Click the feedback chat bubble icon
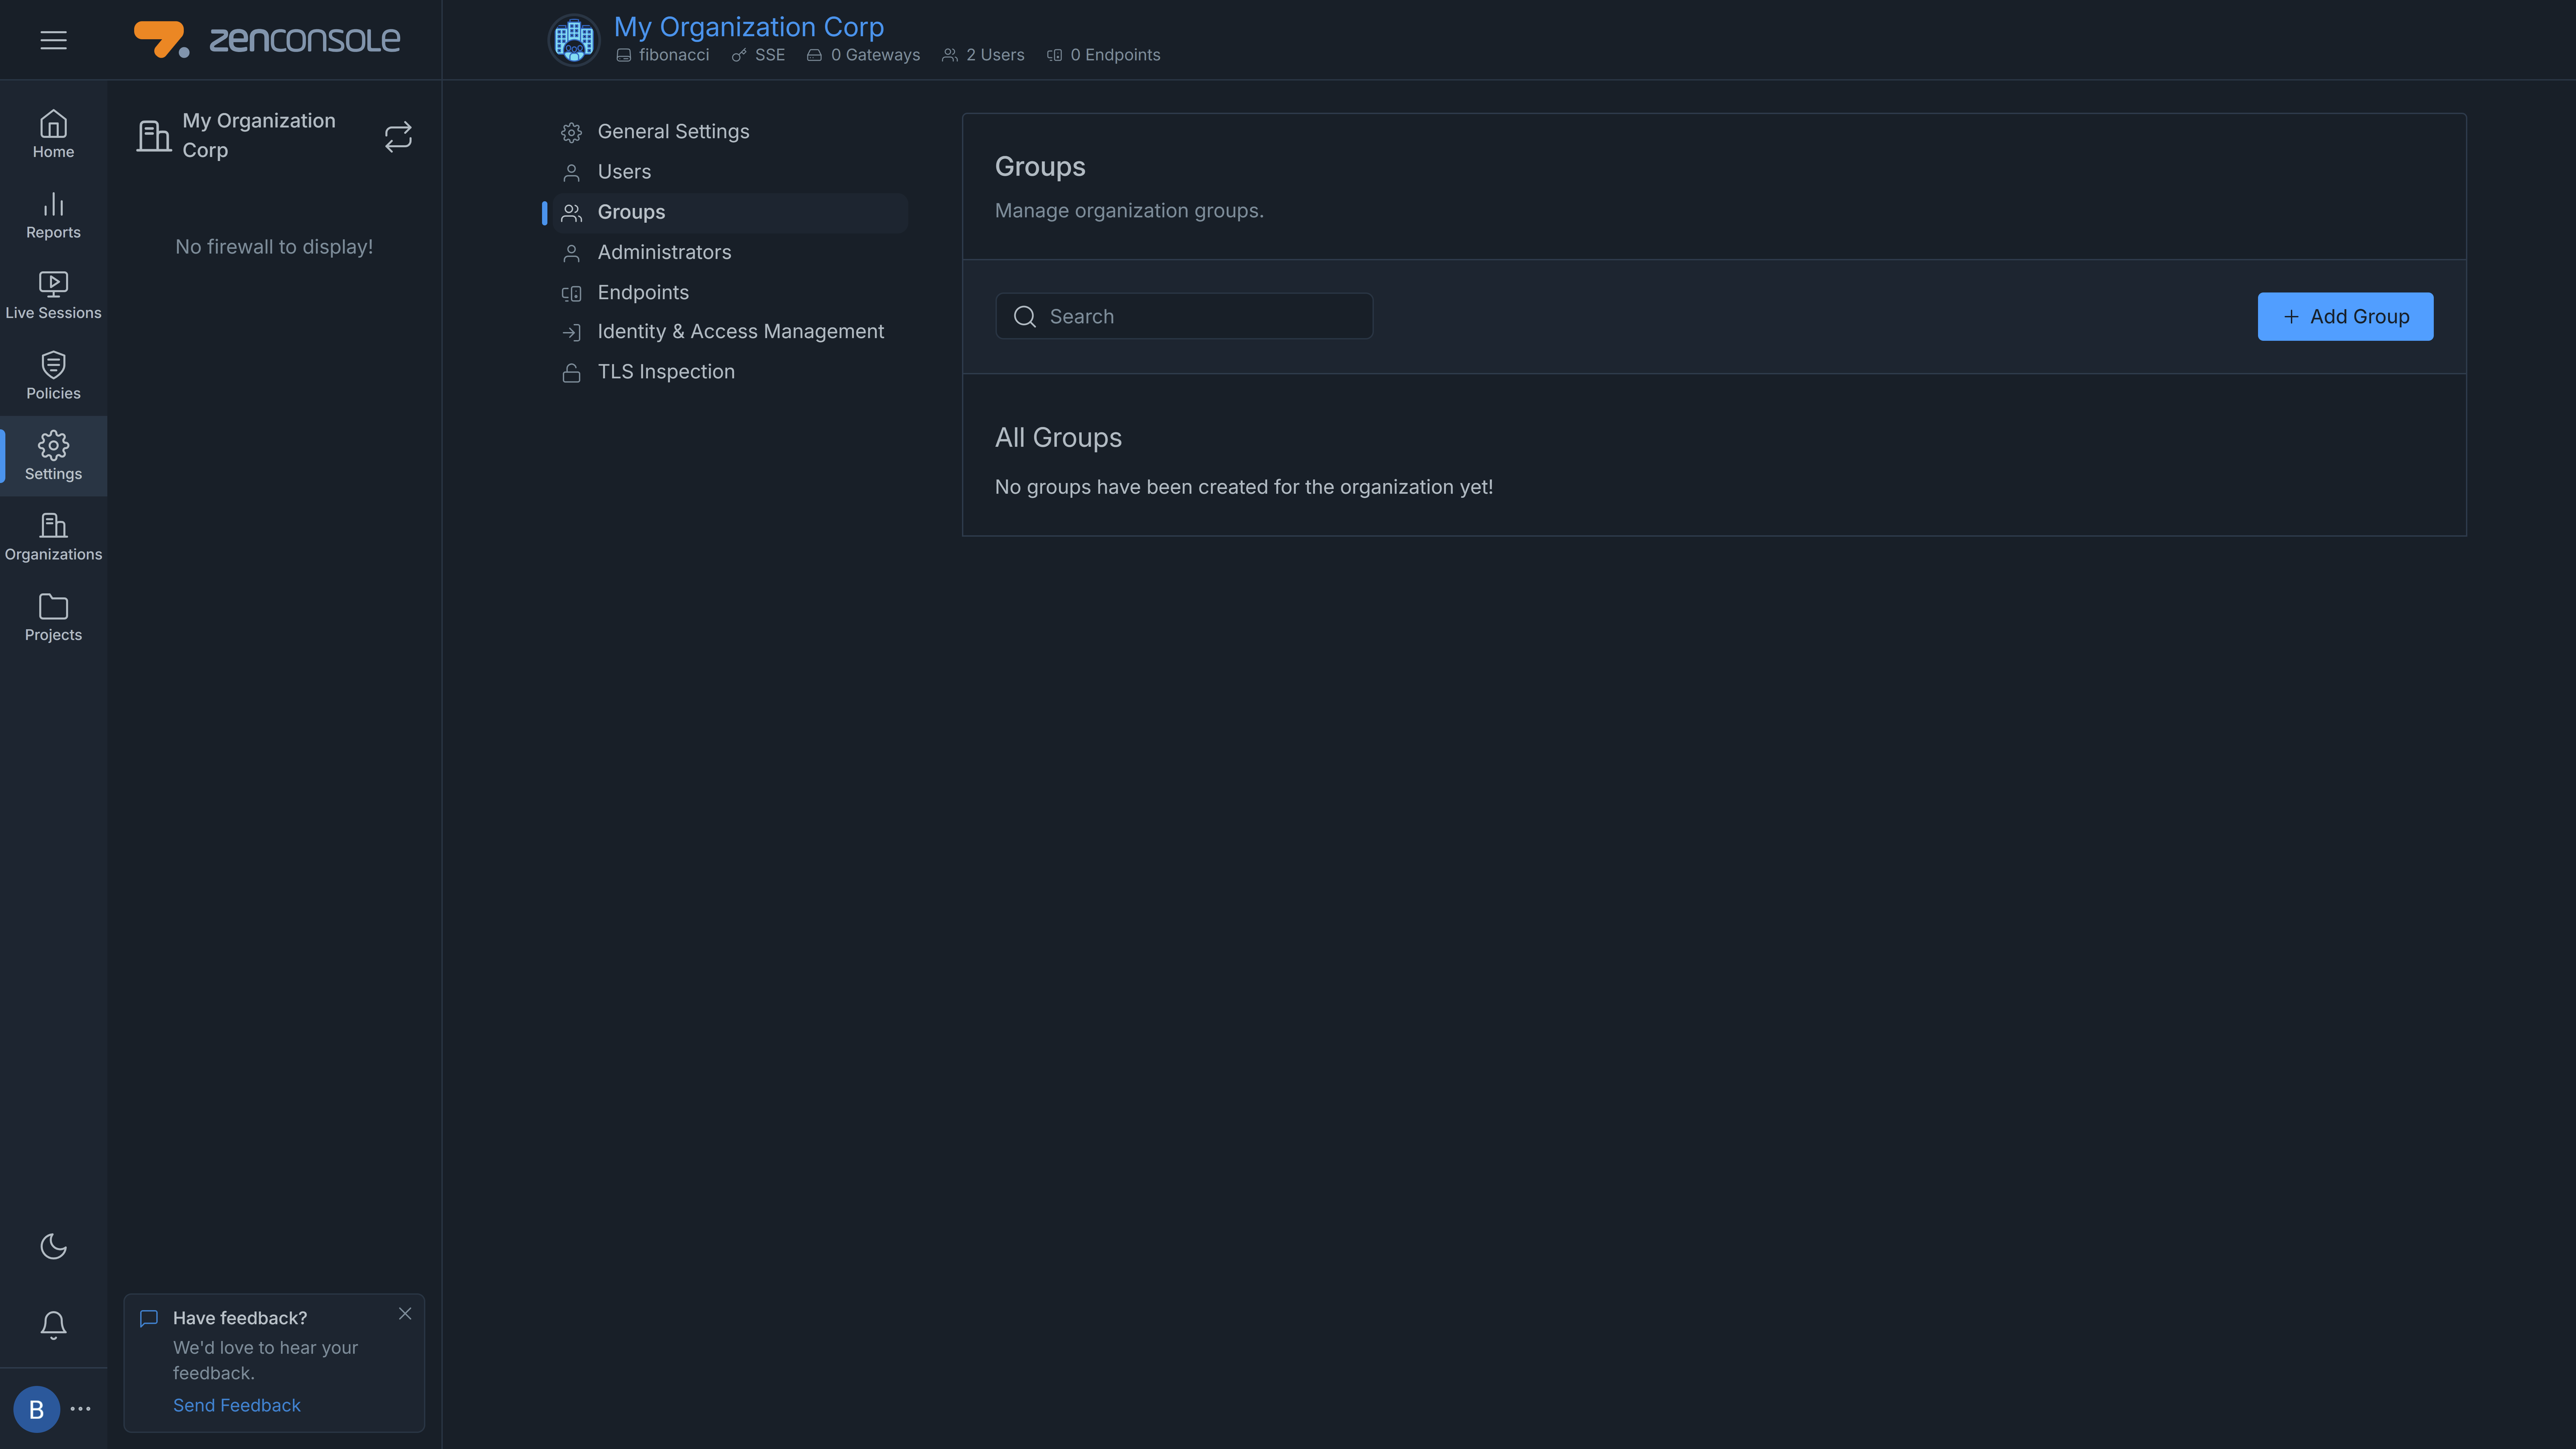2576x1449 pixels. point(149,1318)
